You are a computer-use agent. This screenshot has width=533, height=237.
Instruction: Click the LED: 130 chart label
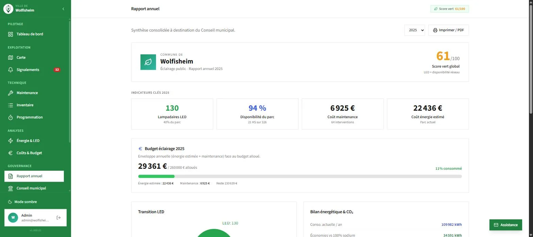point(230,223)
